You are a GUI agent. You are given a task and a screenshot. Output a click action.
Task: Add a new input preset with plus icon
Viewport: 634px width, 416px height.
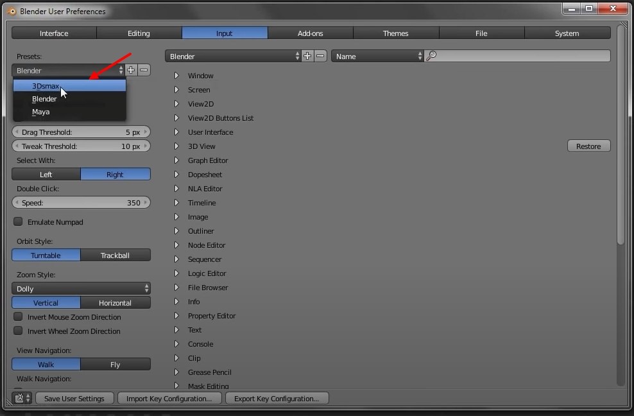coord(131,70)
